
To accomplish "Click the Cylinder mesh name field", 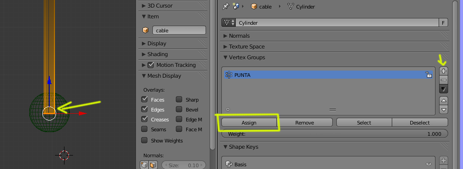I will pyautogui.click(x=338, y=22).
